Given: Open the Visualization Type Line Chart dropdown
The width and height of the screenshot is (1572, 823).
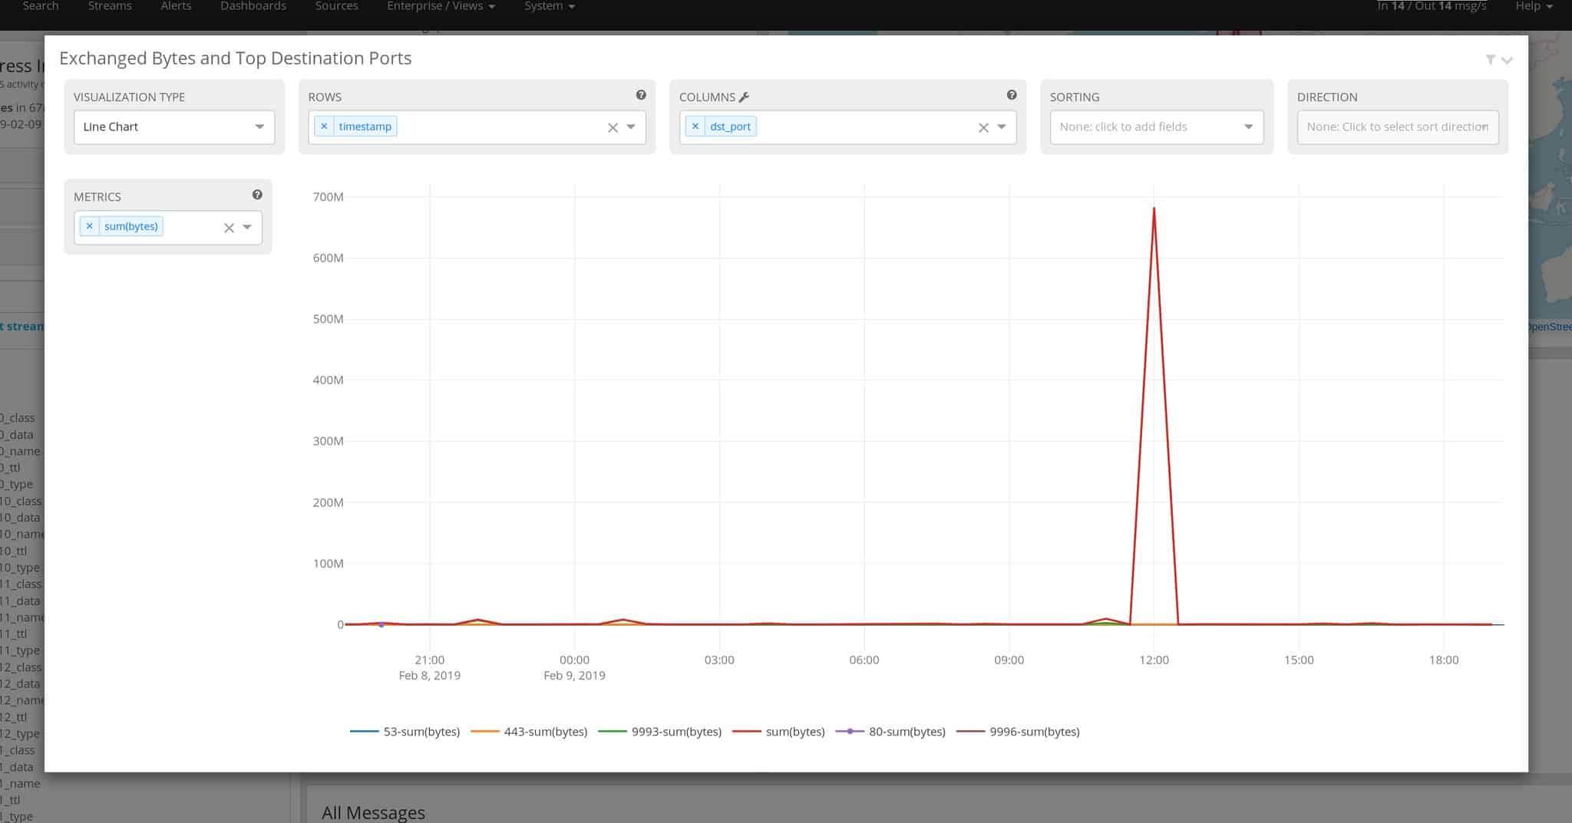Looking at the screenshot, I should click(x=174, y=127).
